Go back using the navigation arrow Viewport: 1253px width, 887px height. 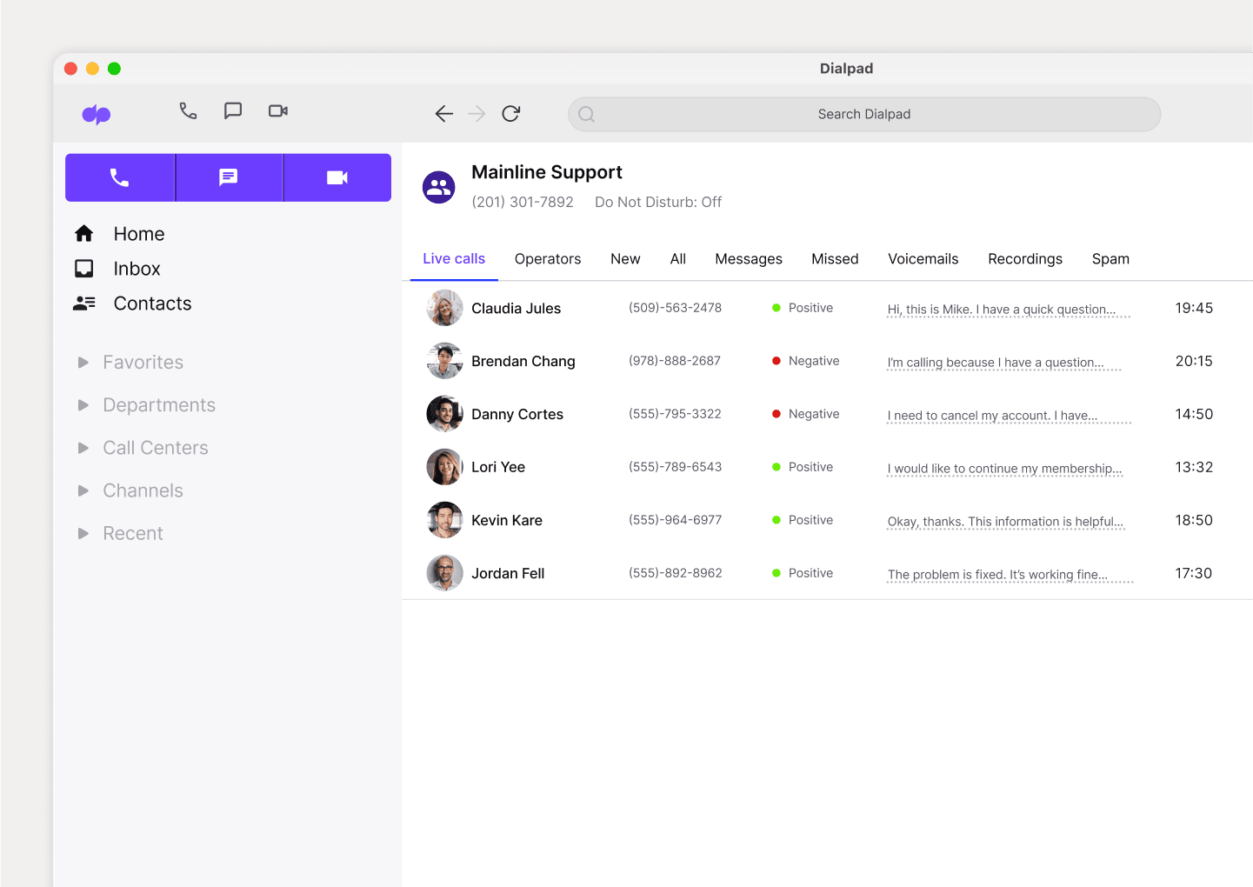click(443, 113)
